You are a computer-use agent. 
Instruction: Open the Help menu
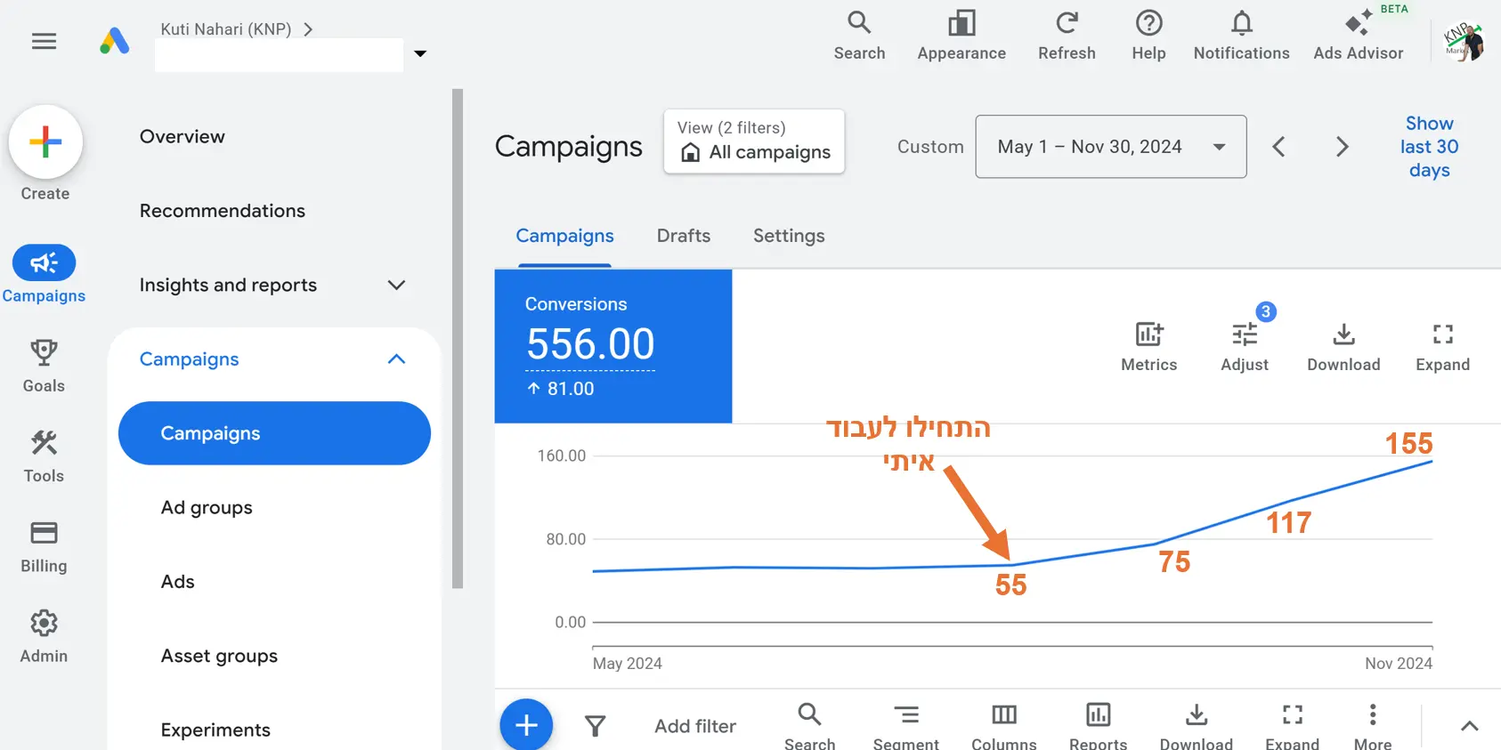(x=1148, y=36)
